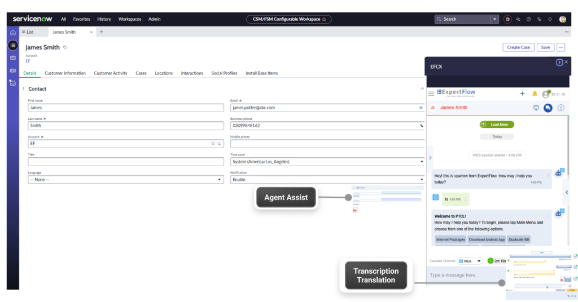This screenshot has width=578, height=302.
Task: Open the globe icon in top bar
Action: [507, 19]
